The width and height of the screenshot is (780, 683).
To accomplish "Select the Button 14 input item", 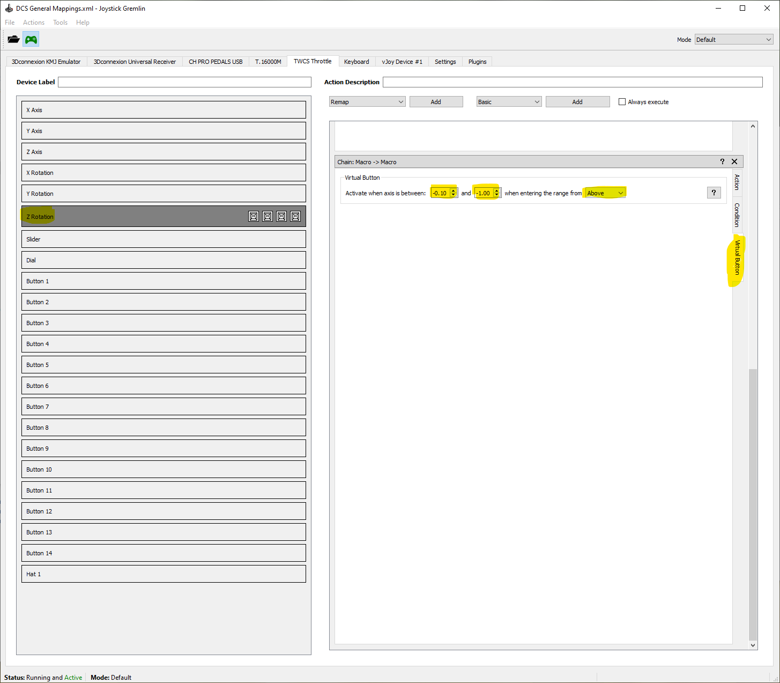I will point(164,553).
